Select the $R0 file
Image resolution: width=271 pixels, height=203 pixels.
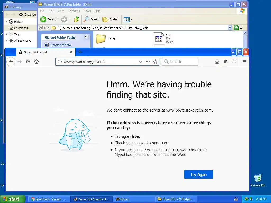point(164,38)
